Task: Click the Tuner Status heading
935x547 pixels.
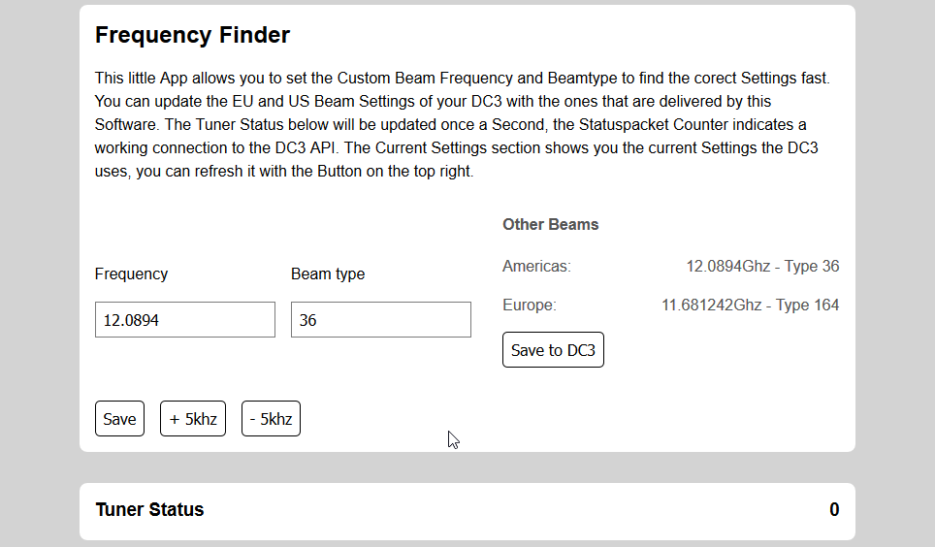Action: pos(149,509)
